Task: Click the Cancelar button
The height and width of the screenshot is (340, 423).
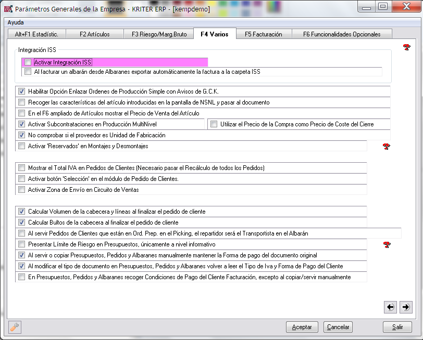Action: (x=338, y=327)
